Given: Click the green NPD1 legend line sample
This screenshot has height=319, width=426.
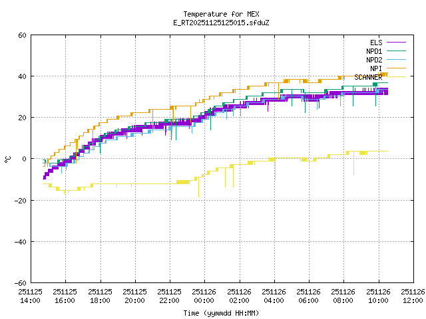Looking at the screenshot, I should click(x=396, y=51).
